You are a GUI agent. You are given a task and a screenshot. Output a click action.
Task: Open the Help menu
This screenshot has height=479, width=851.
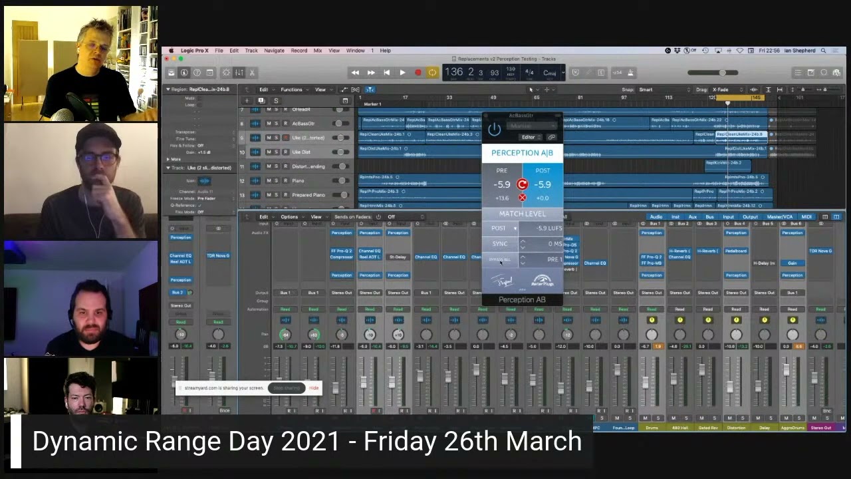(386, 51)
